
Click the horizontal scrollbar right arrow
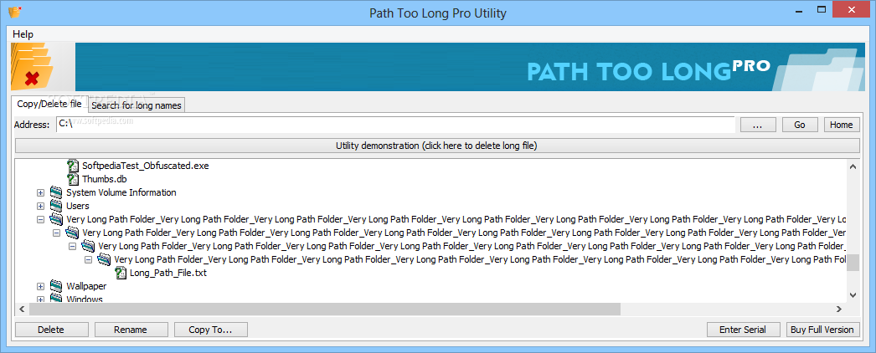[839, 309]
